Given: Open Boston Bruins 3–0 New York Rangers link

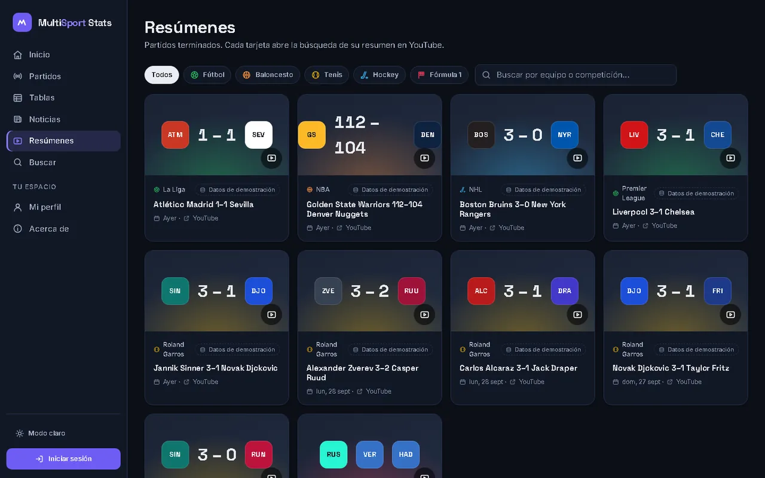Looking at the screenshot, I should (513, 209).
